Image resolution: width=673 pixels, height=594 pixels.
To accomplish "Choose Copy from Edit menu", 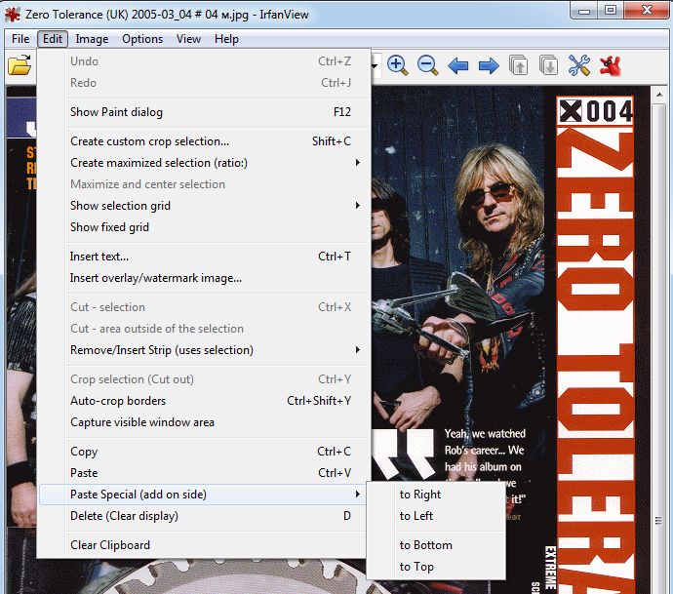I will pyautogui.click(x=202, y=451).
